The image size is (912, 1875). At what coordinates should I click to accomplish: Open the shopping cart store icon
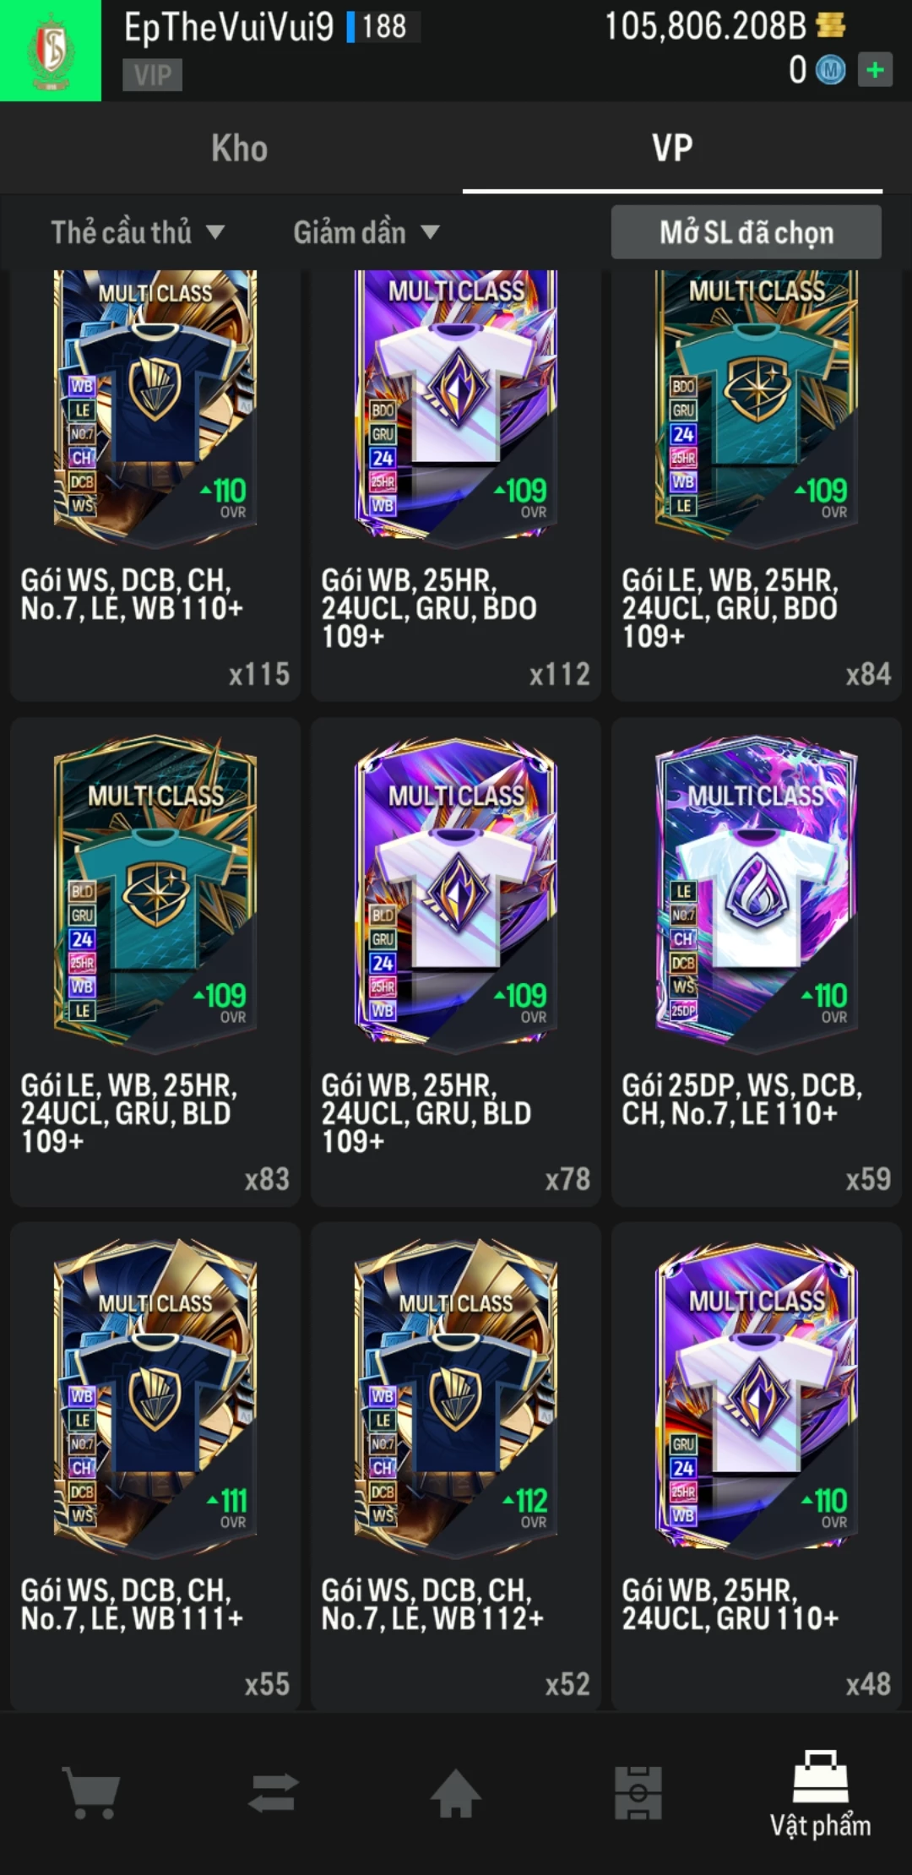point(91,1794)
